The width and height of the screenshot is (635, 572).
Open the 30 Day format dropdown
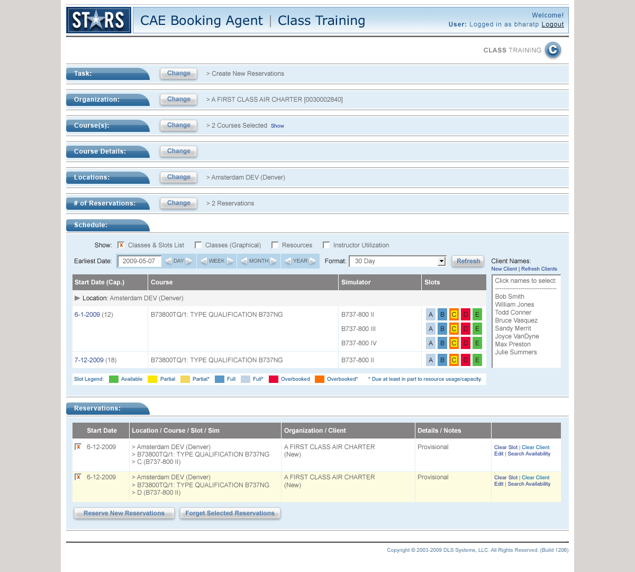[441, 261]
